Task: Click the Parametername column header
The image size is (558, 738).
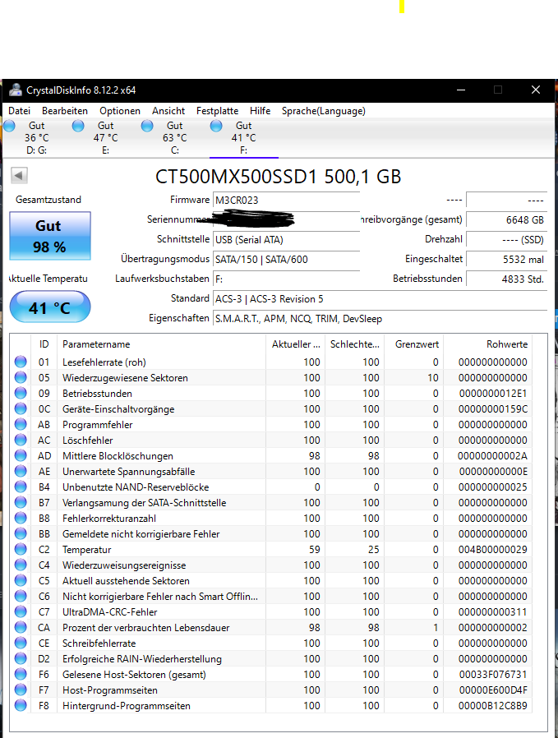Action: (x=161, y=344)
